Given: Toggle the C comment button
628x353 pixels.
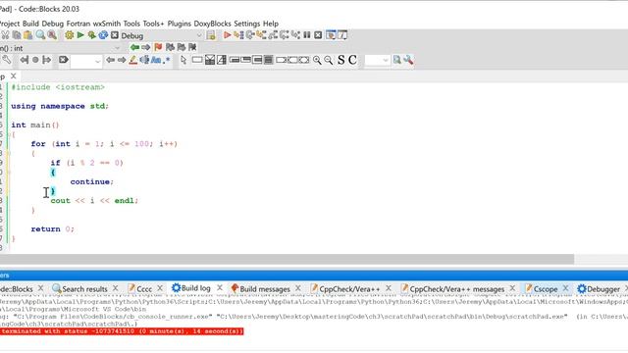Looking at the screenshot, I should point(352,60).
